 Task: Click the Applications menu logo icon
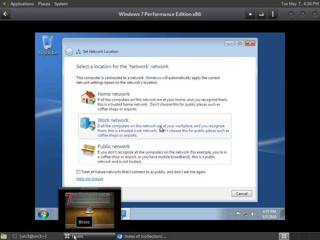pyautogui.click(x=6, y=4)
